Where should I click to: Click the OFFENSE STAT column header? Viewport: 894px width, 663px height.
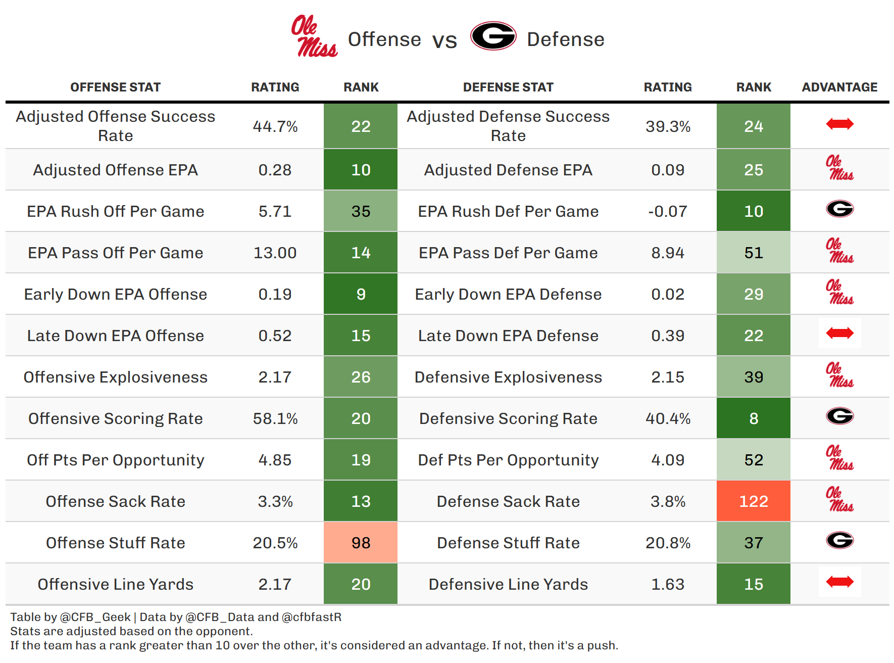115,87
